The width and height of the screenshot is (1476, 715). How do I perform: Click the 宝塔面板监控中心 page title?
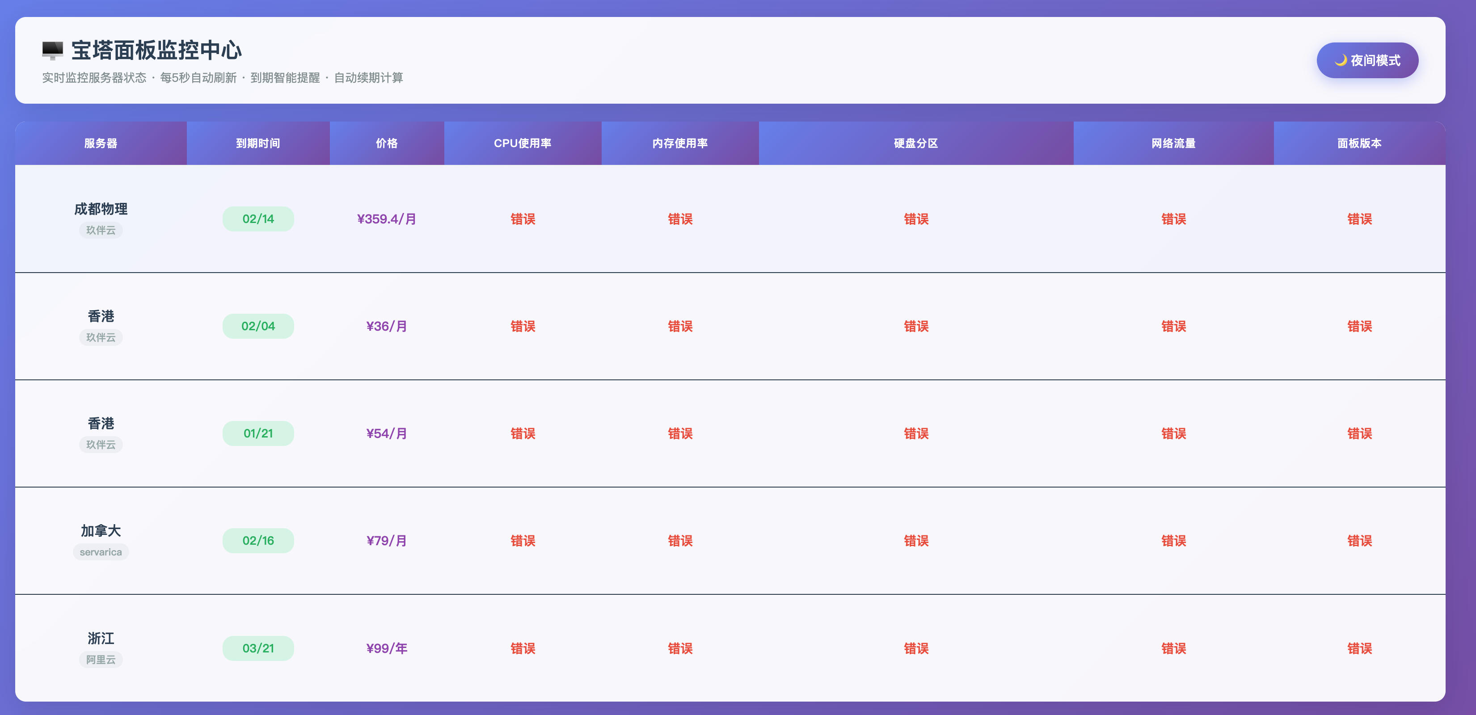(x=156, y=50)
